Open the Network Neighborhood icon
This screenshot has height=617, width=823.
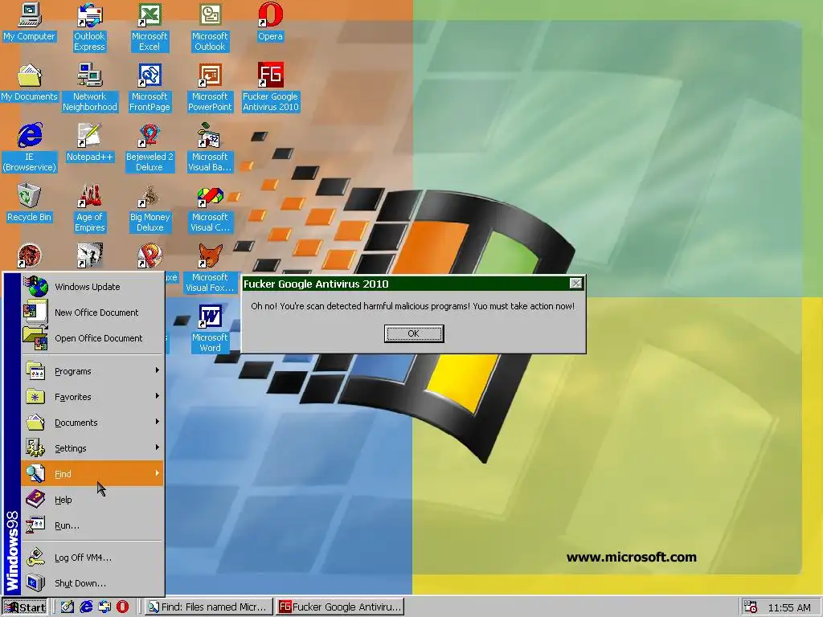(x=90, y=87)
